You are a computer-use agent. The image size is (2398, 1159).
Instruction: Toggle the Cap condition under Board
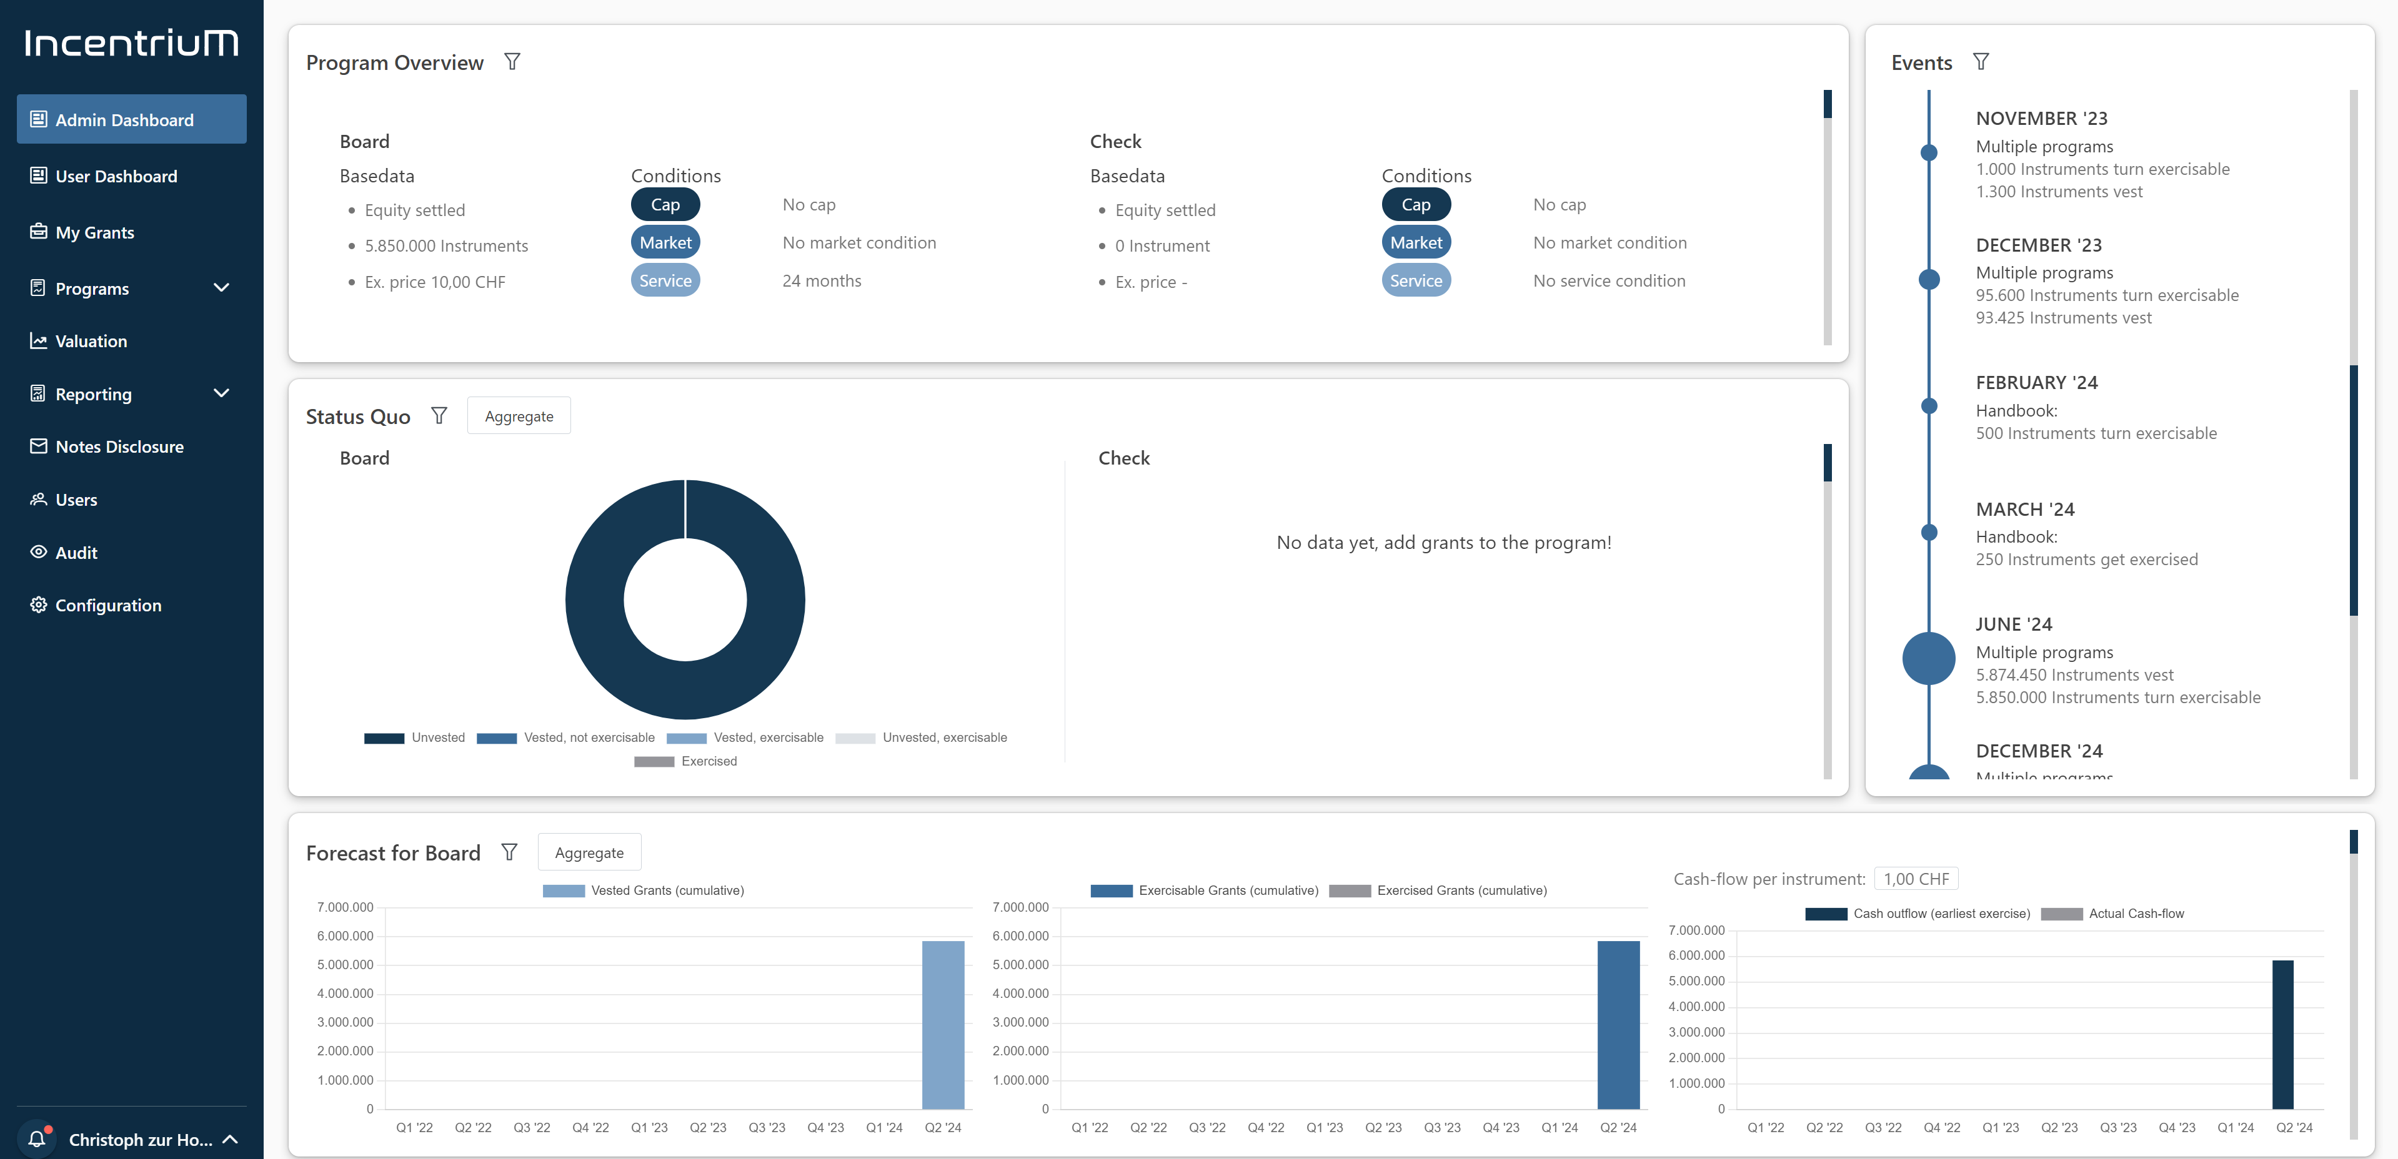tap(665, 204)
